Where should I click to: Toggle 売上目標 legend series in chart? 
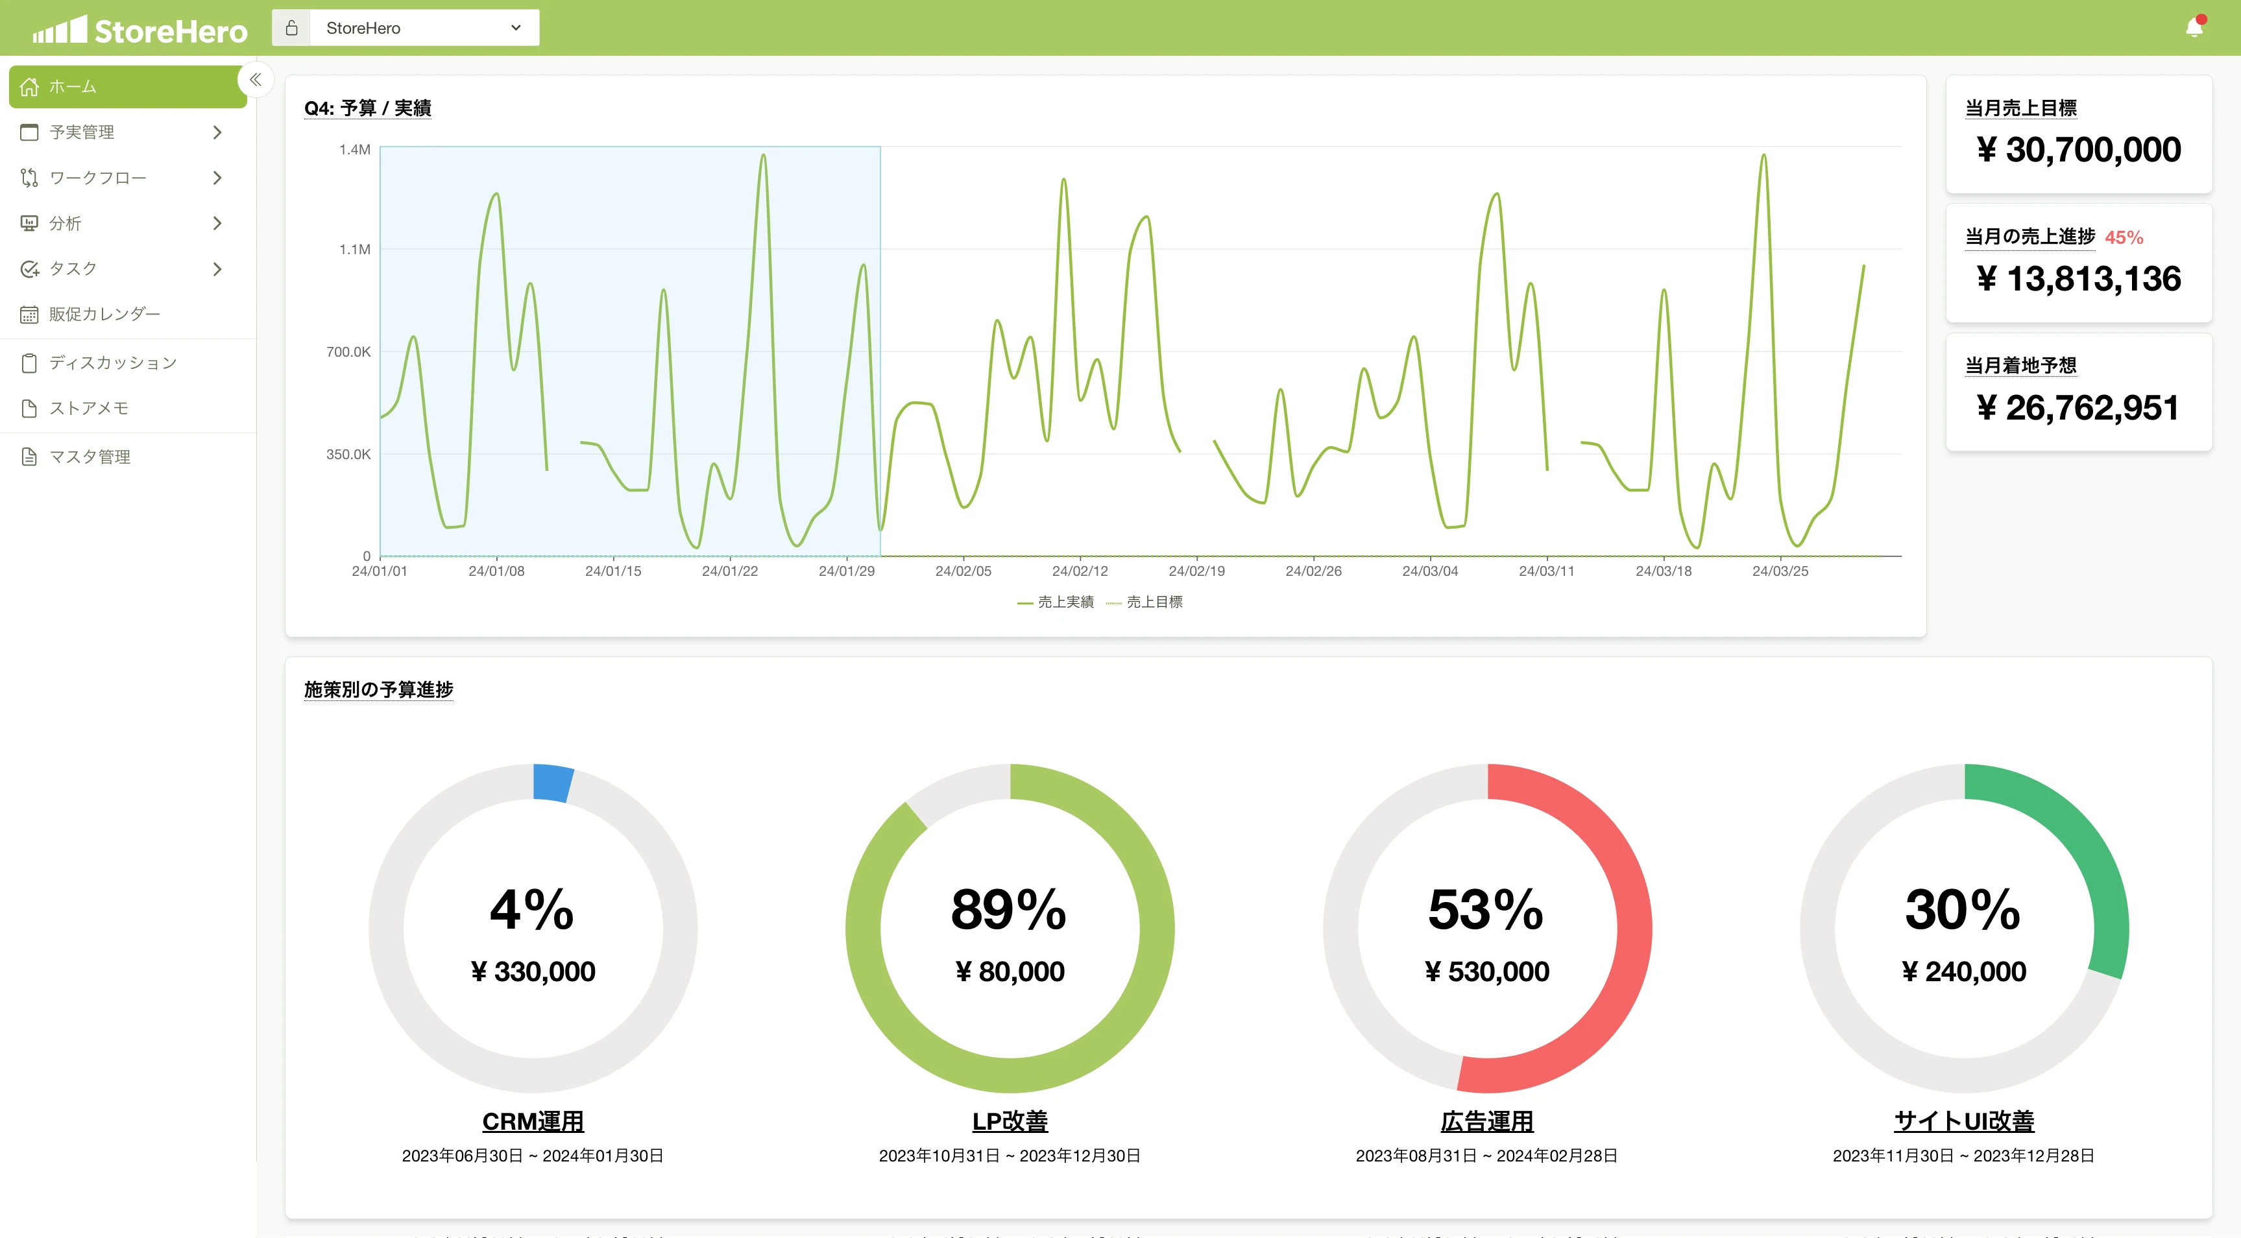coord(1145,602)
